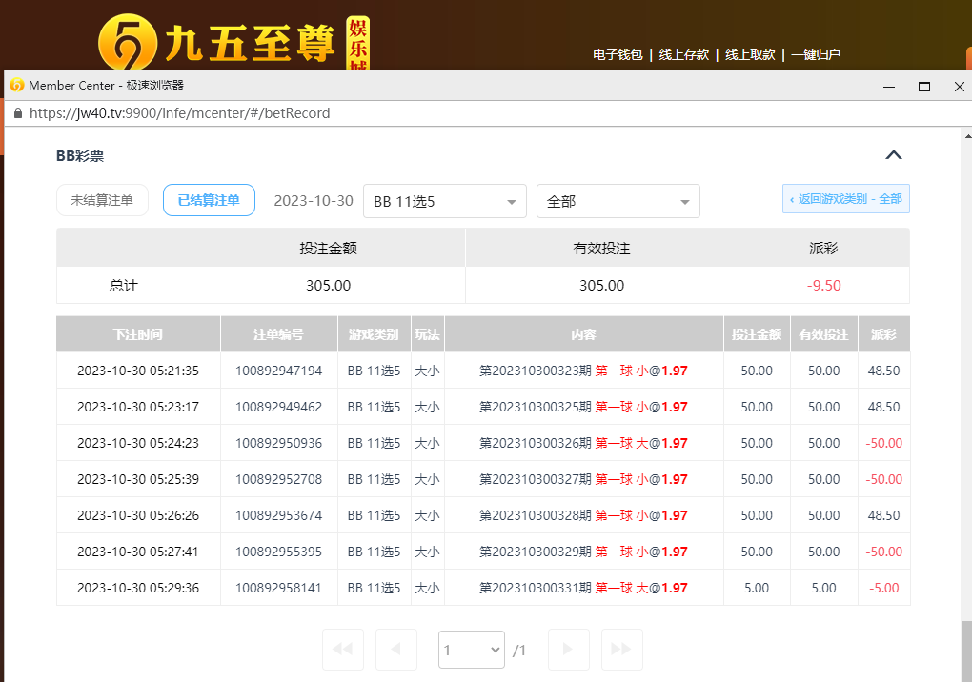
Task: Click bet time 2023-10-30 05:29:36
Action: [x=138, y=588]
